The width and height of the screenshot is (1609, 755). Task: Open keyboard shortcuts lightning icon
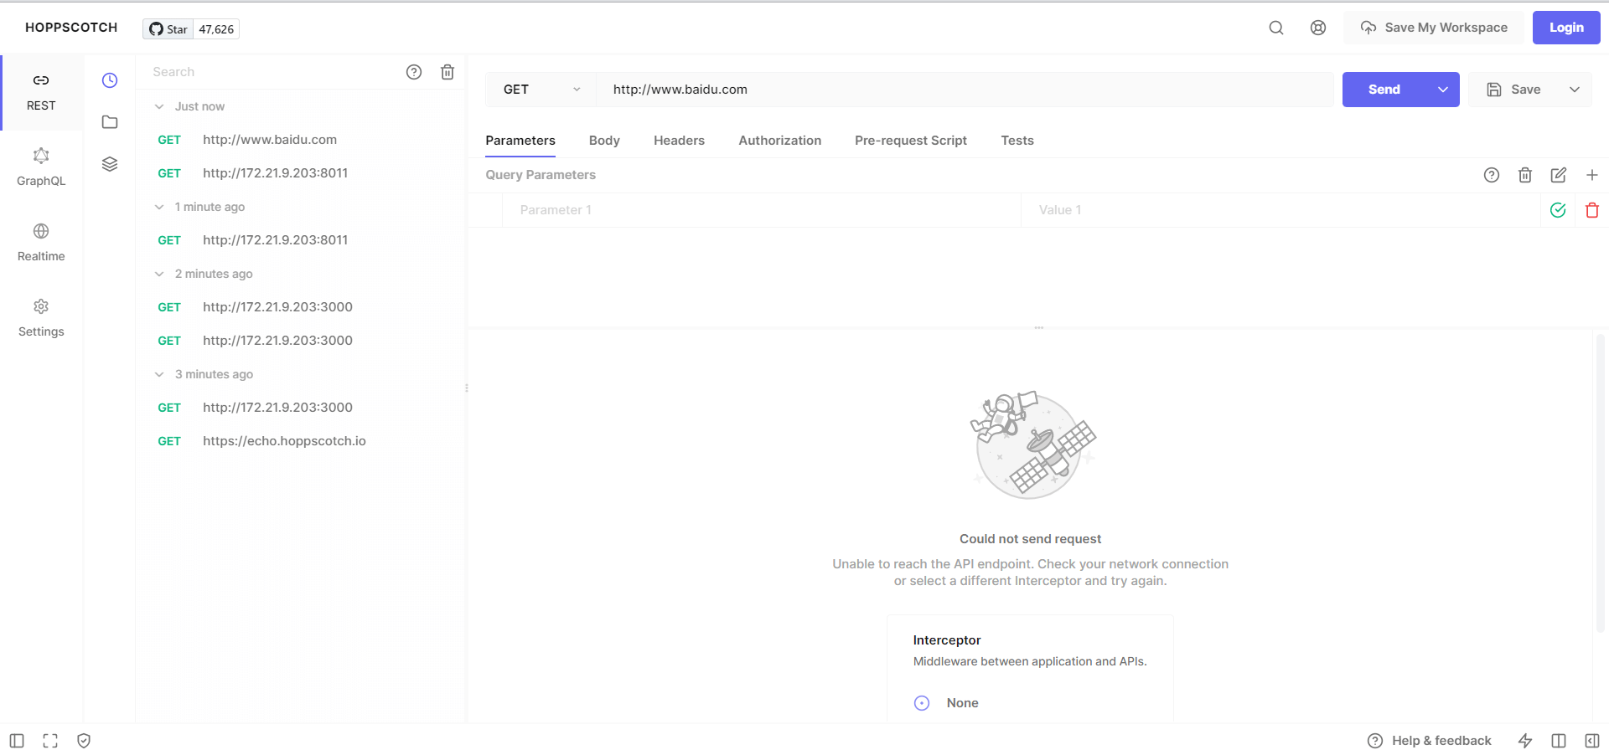[x=1524, y=740]
